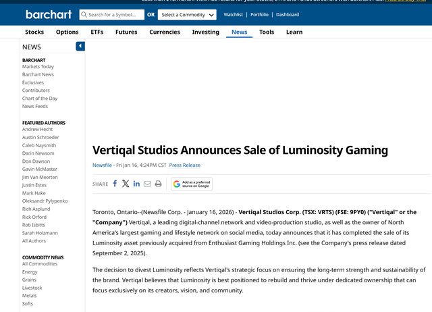Click the Vertiqal Studios article headline

pos(240,151)
